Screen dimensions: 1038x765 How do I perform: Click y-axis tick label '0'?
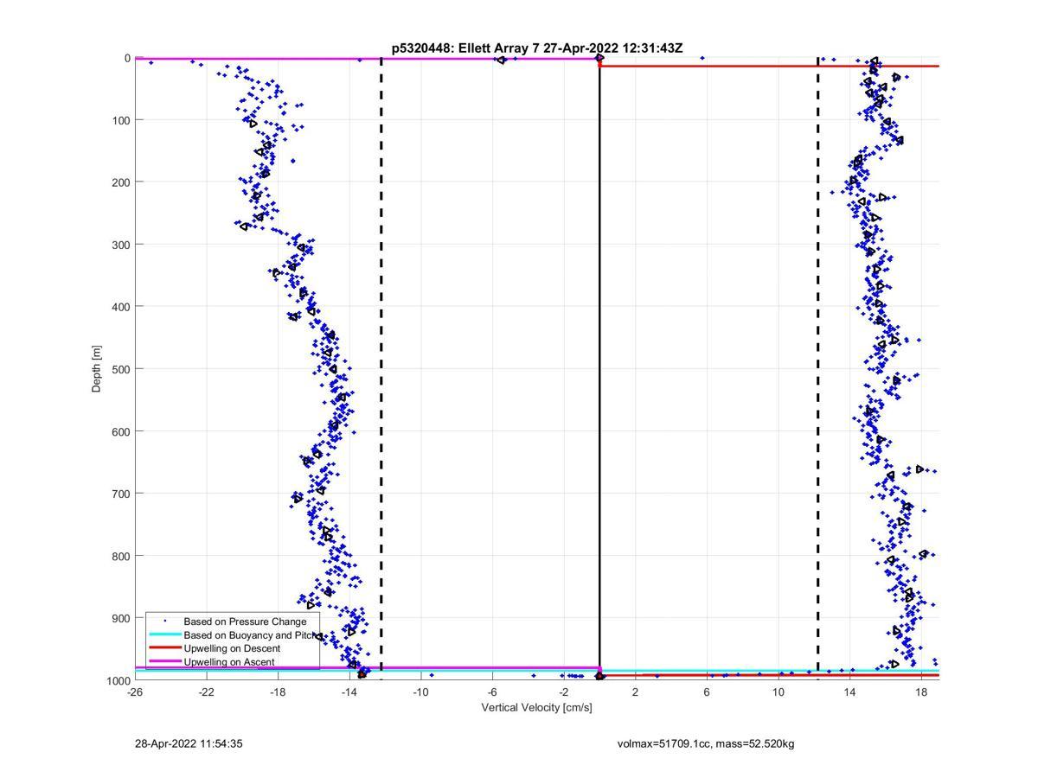(x=127, y=58)
